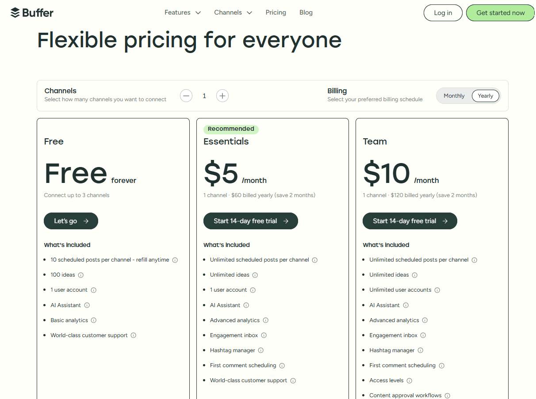Screen dimensions: 536x399
Task: Open the Blog page
Action: pos(306,12)
